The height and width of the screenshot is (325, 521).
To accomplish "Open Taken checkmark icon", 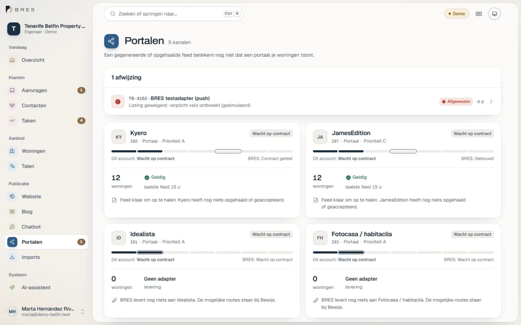I will pos(12,121).
